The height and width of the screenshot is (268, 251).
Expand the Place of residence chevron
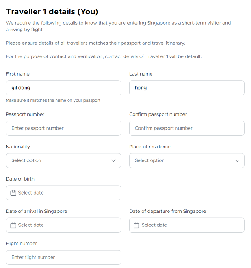237,160
